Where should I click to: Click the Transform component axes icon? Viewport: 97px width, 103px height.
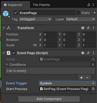point(9,28)
